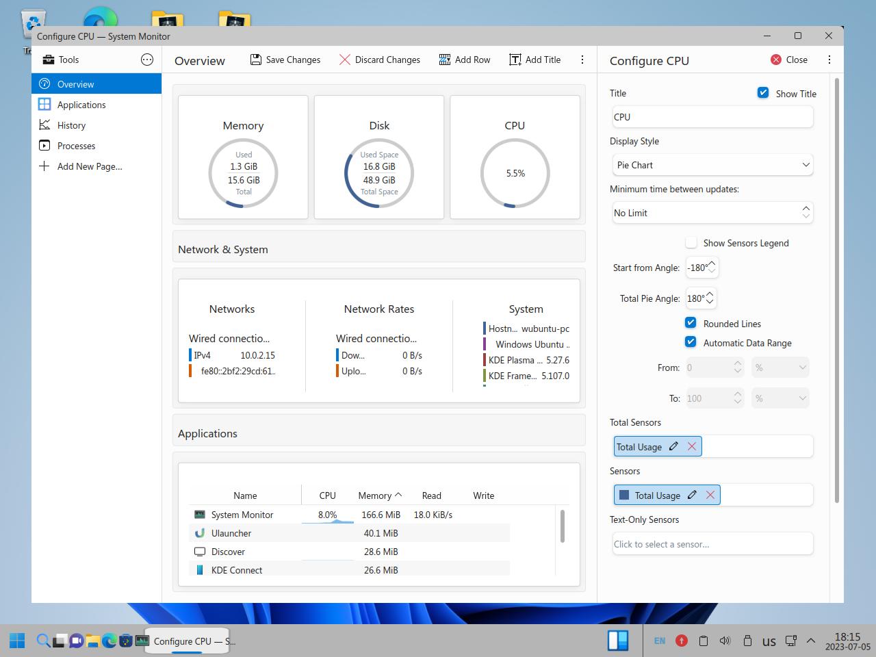Enable Show Sensors Legend
This screenshot has width=876, height=657.
click(x=691, y=243)
